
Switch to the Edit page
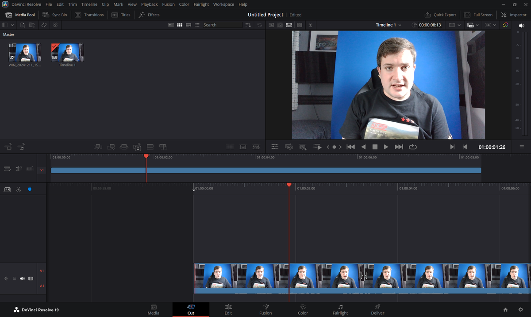[228, 309]
